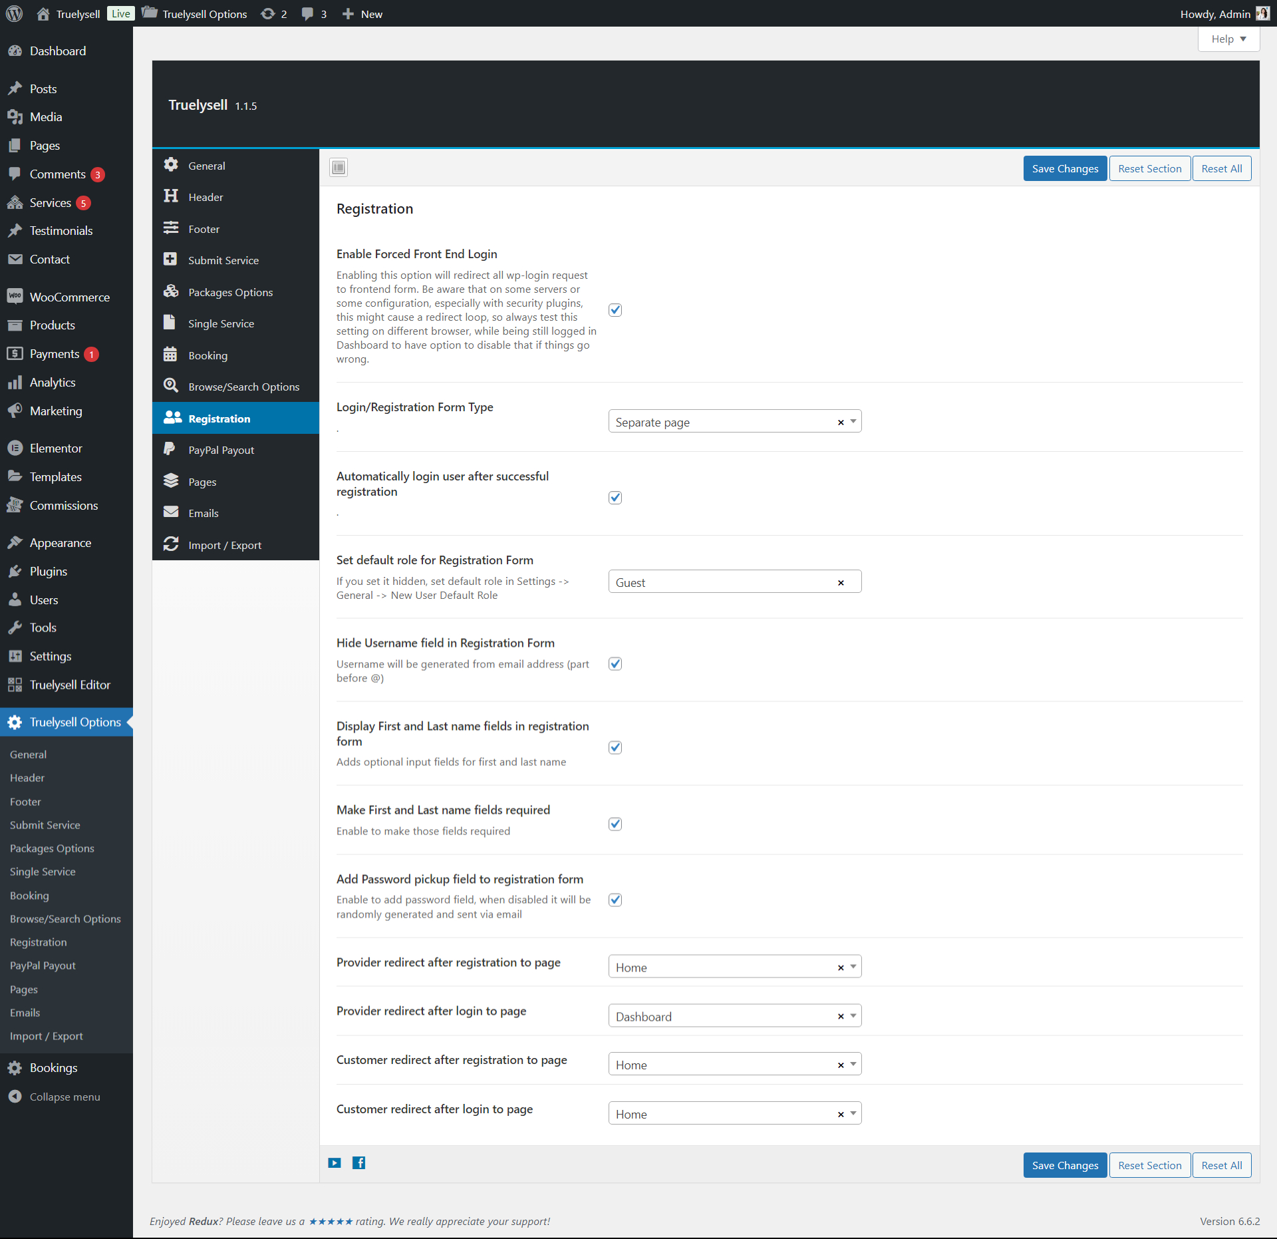Open WooCommerce in the admin menu
Image resolution: width=1277 pixels, height=1239 pixels.
(x=69, y=297)
